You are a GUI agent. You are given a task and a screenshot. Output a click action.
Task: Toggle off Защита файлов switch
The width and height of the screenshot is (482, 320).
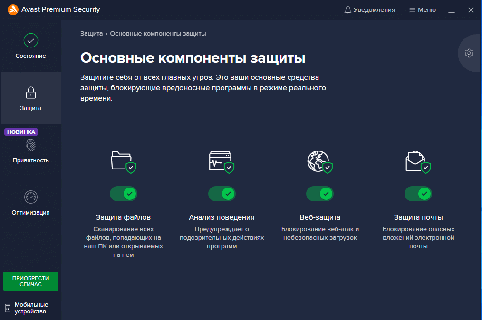(123, 194)
